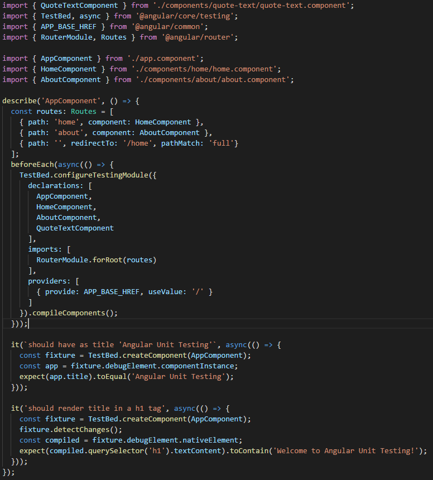Click 'TestBed, async' in the import line

(71, 16)
